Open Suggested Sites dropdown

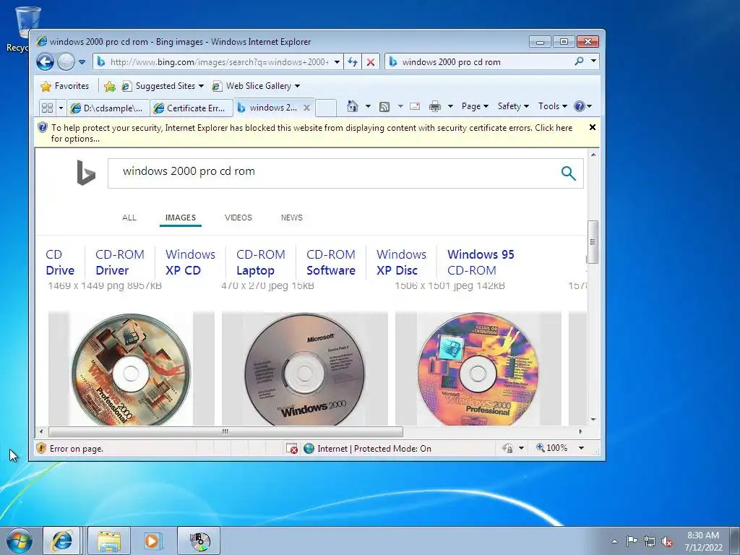(x=163, y=86)
